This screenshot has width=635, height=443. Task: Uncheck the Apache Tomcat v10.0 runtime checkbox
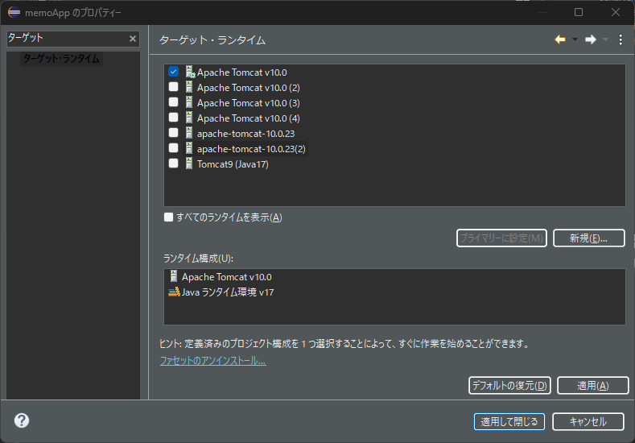click(173, 72)
